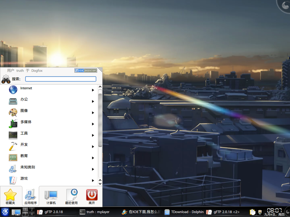Click the 未知类别 category icon
Screen dimensions: 290x217
(13, 169)
